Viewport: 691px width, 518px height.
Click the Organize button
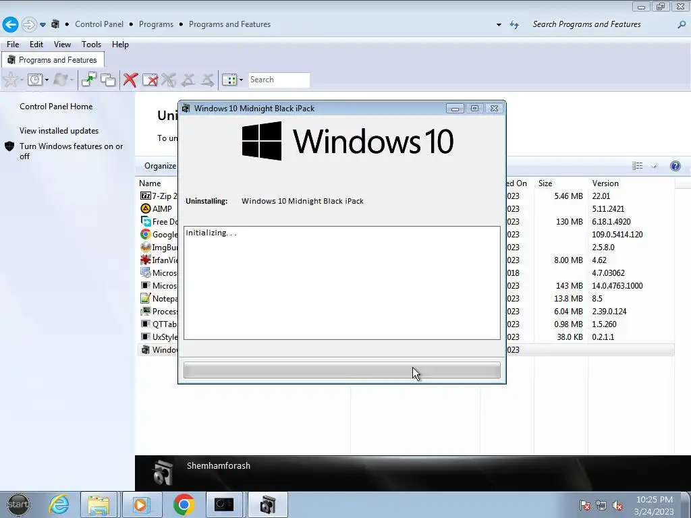(160, 166)
